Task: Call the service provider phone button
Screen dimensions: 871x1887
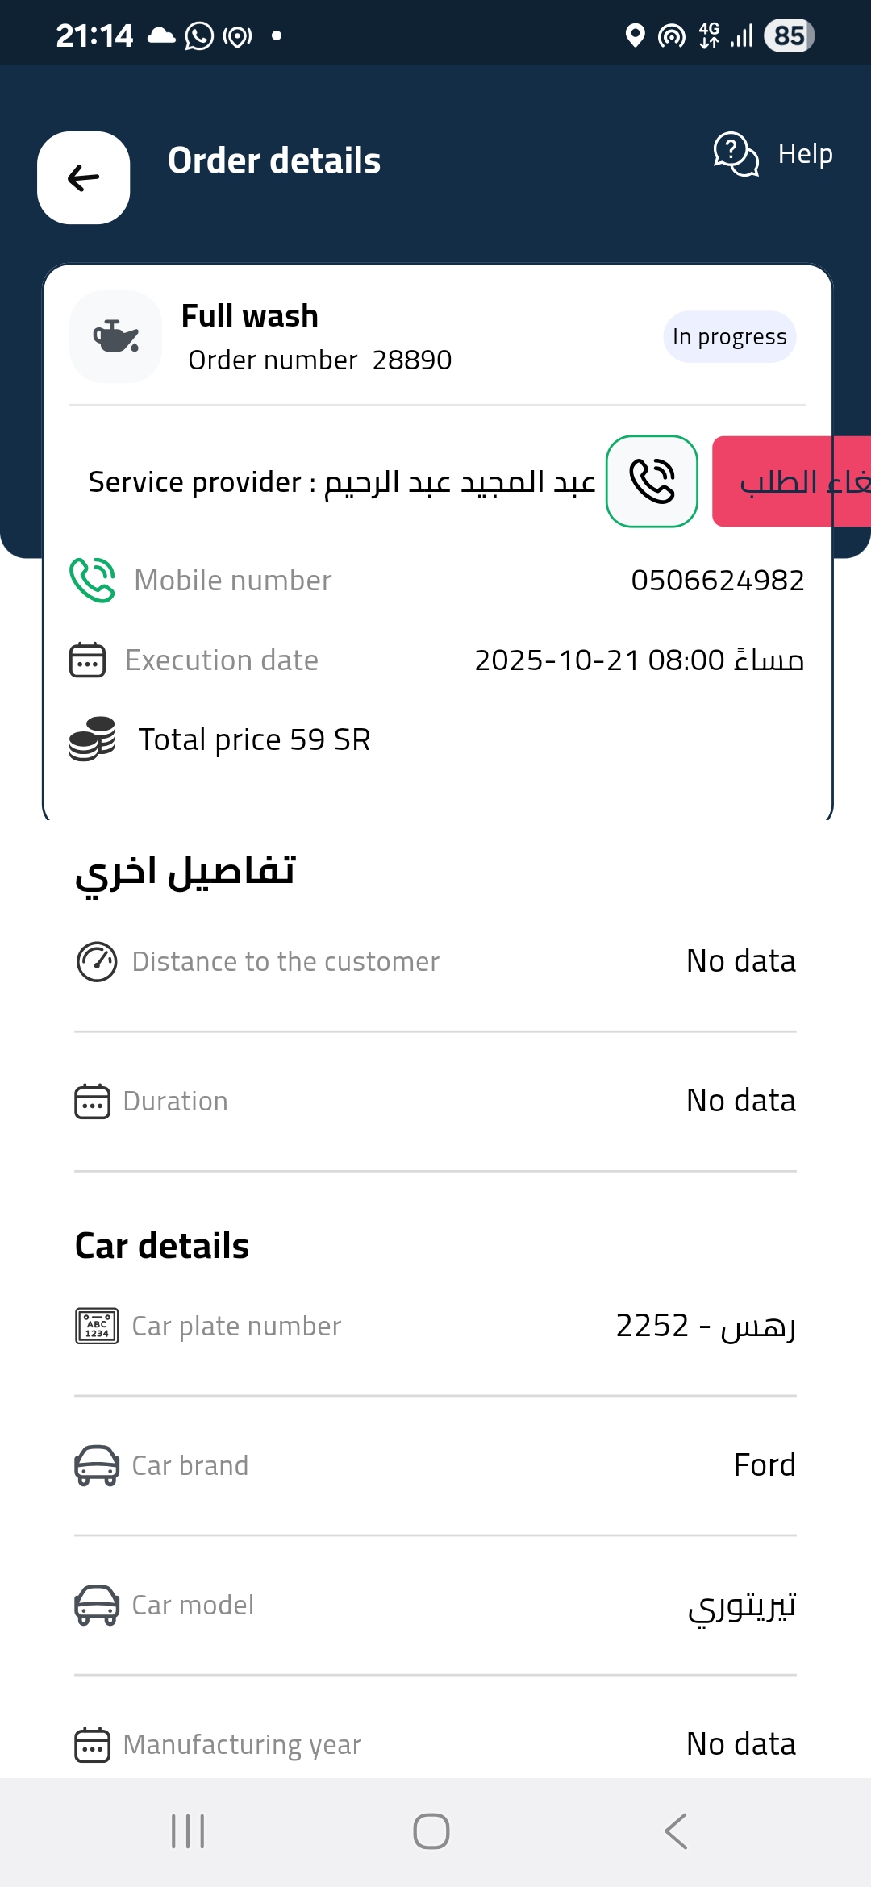Action: click(x=652, y=481)
